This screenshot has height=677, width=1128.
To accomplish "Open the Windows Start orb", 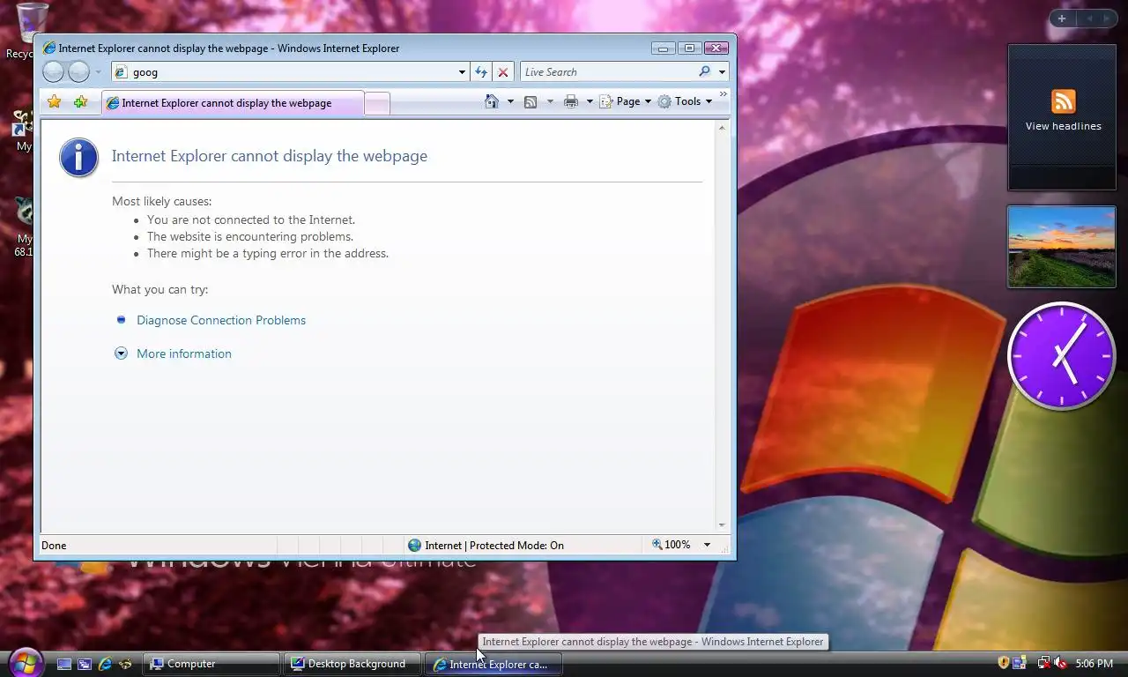I will click(25, 662).
